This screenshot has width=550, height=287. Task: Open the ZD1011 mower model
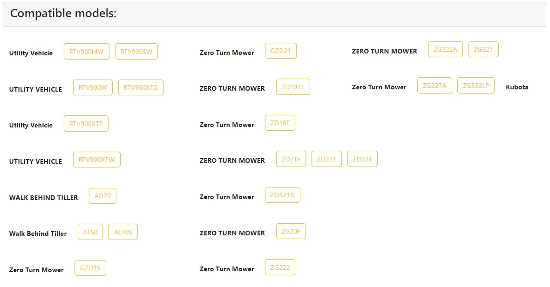[x=293, y=87]
